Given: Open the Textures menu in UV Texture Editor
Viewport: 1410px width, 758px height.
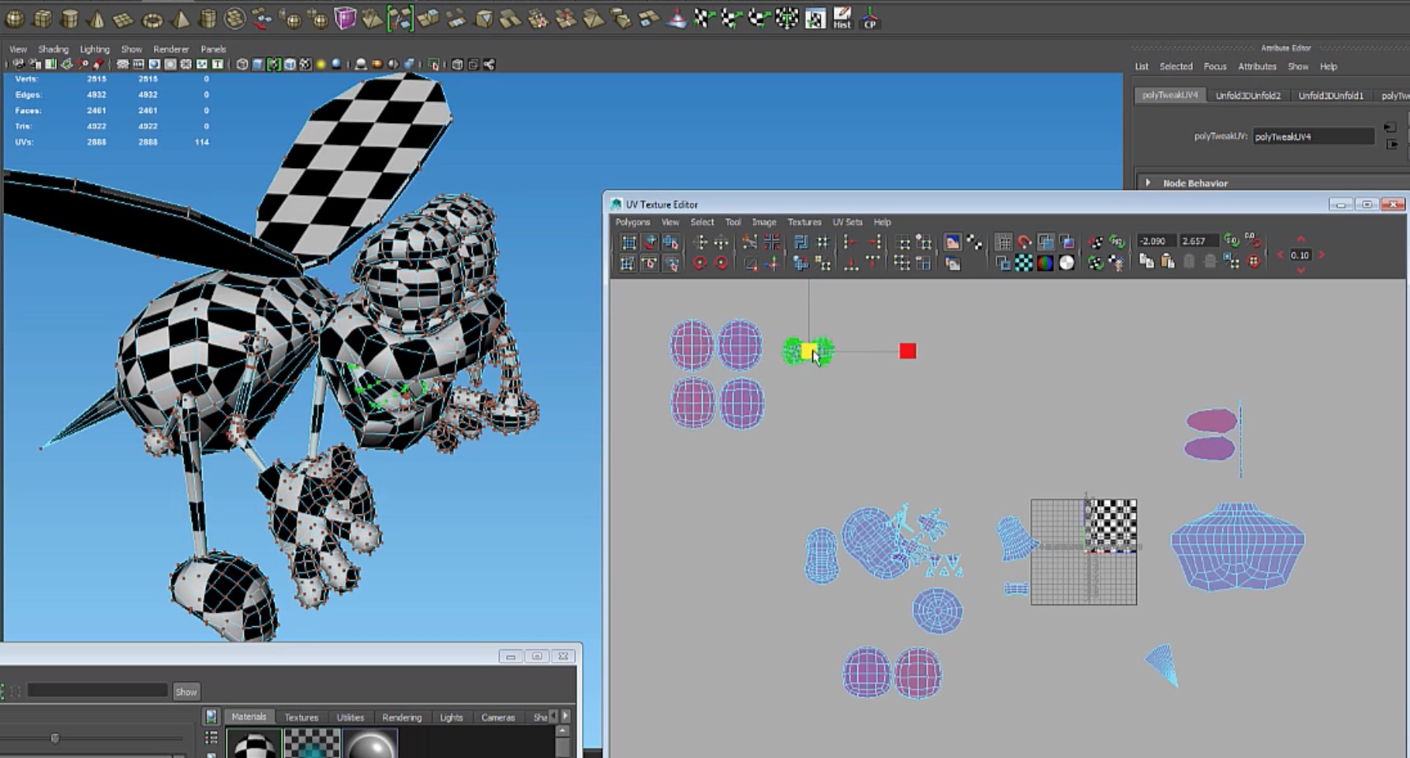Looking at the screenshot, I should point(804,222).
